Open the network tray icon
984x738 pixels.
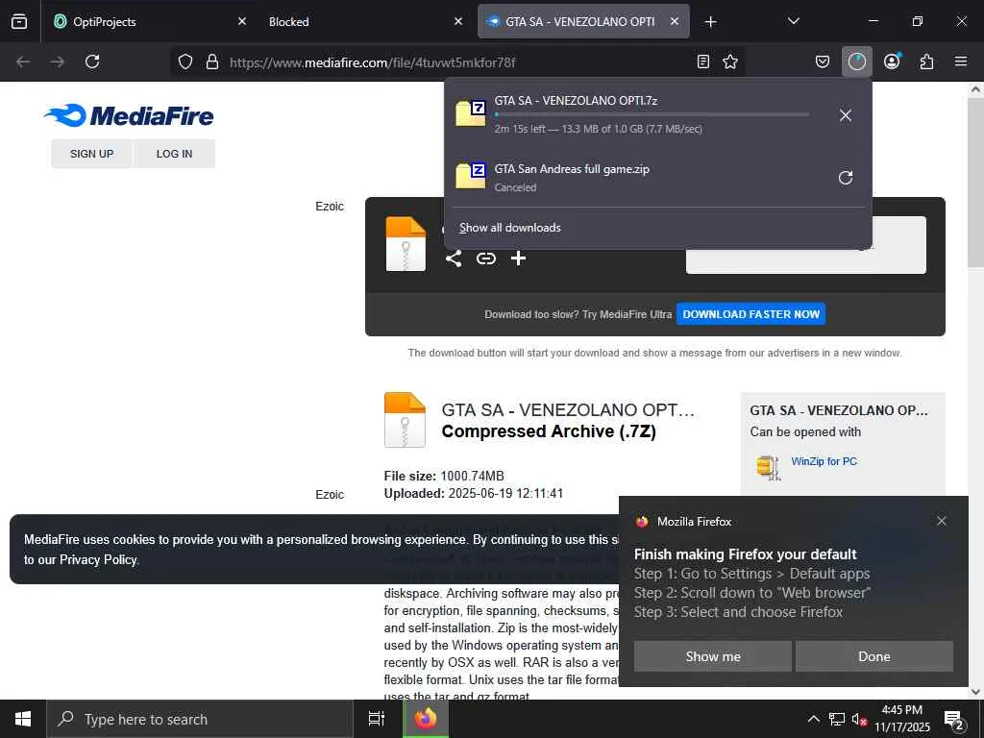pos(837,719)
